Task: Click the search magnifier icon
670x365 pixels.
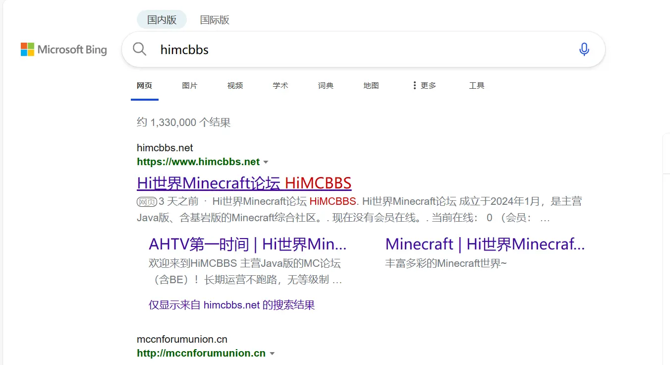Action: (x=139, y=49)
